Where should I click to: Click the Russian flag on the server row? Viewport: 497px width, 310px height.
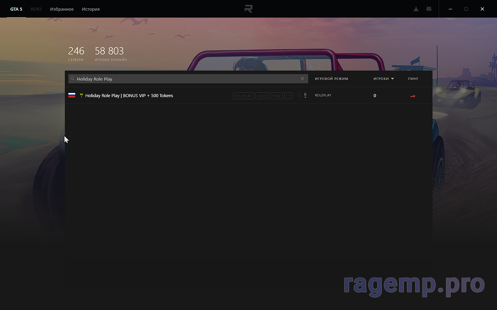pos(72,95)
